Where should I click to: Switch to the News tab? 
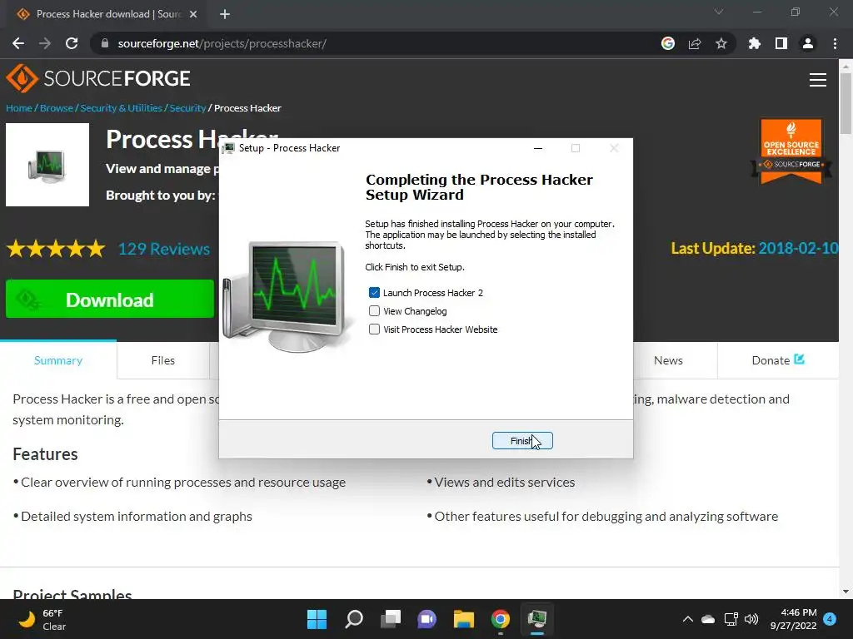[668, 360]
